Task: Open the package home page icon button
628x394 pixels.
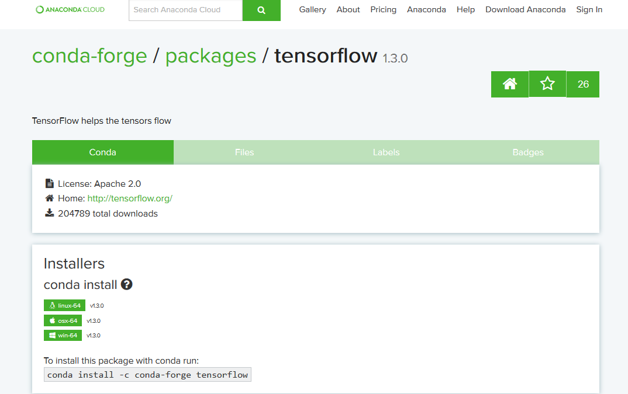Action: click(x=510, y=84)
